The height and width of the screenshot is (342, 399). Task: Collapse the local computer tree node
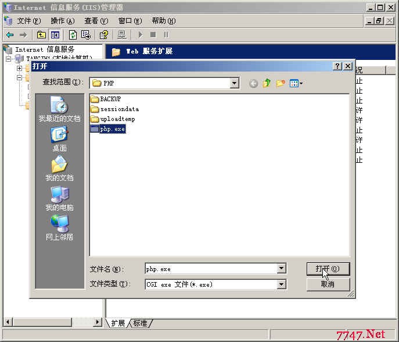click(x=8, y=59)
